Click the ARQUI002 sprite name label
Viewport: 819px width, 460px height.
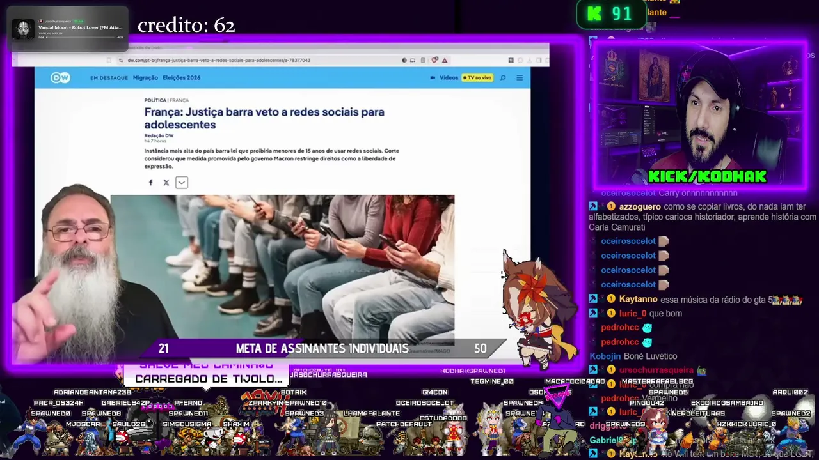[791, 392]
